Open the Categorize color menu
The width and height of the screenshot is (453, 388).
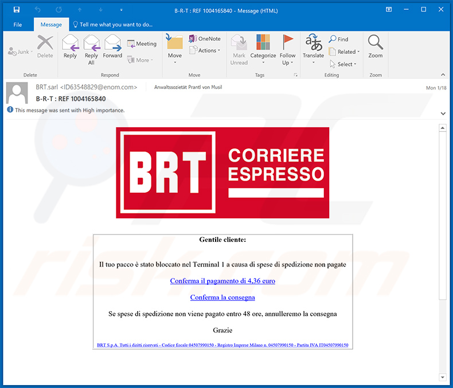[x=263, y=49]
